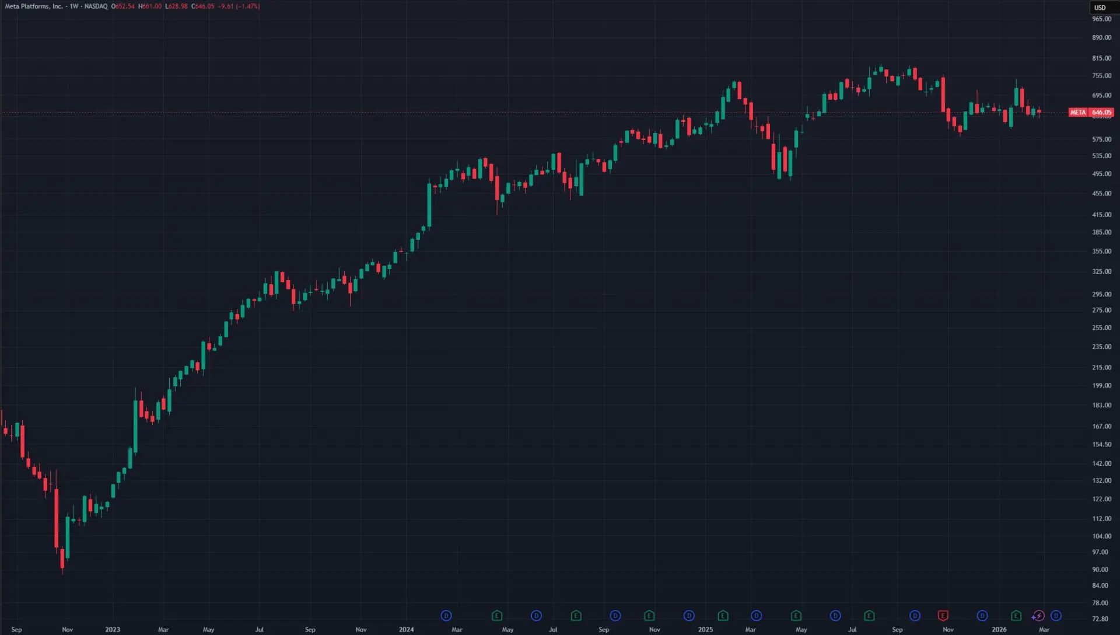1120x635 pixels.
Task: Click the dividend marker just before 2026 label
Action: pos(982,616)
